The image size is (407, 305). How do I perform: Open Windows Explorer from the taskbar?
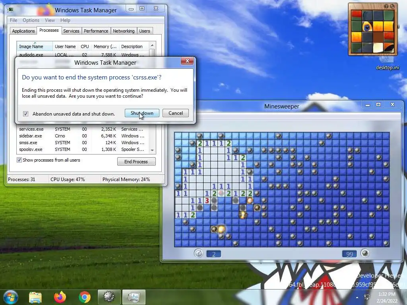[x=35, y=297]
